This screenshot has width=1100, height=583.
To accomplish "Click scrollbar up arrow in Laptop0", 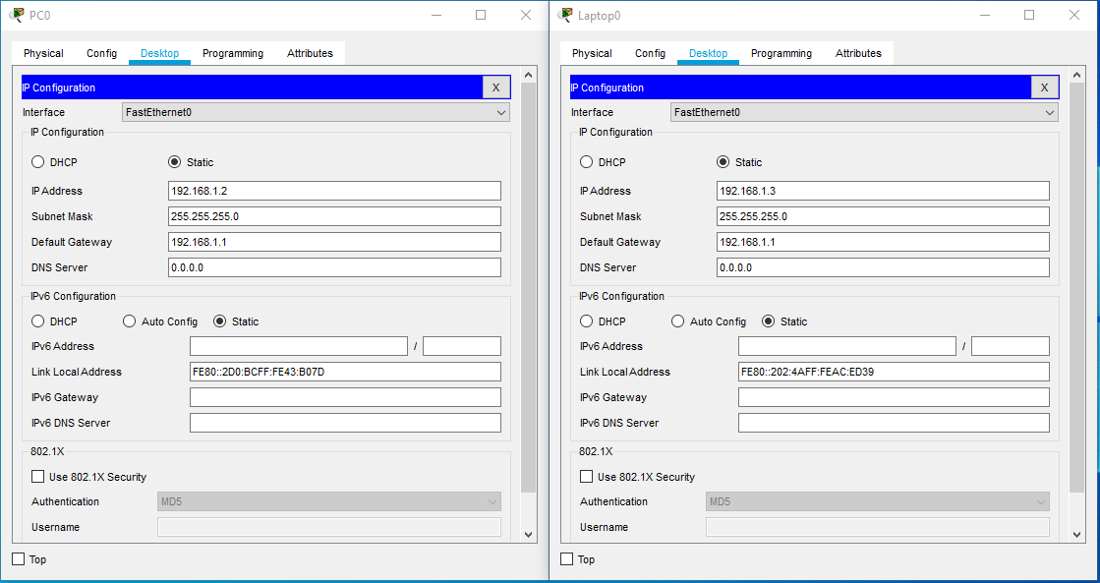I will pyautogui.click(x=1077, y=75).
